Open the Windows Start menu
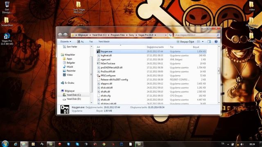The image size is (262, 147). (x=5, y=144)
